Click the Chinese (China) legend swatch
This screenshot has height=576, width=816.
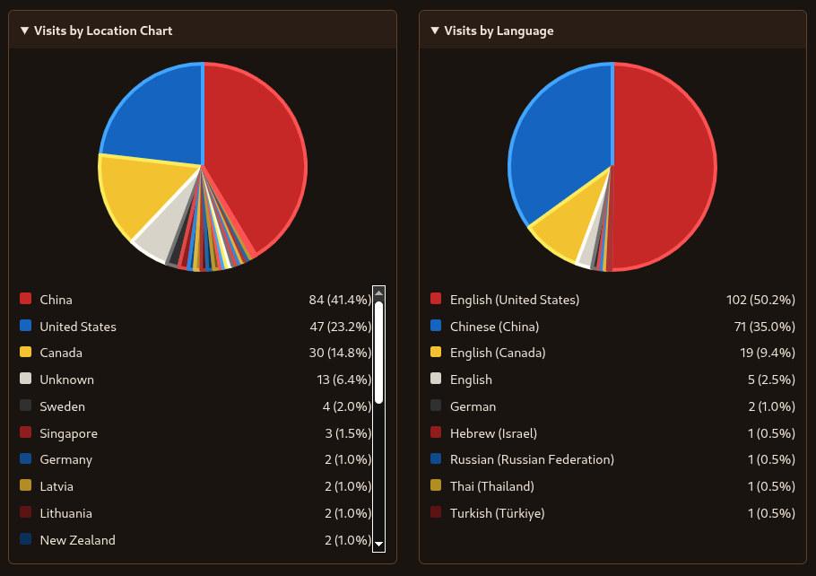tap(436, 326)
